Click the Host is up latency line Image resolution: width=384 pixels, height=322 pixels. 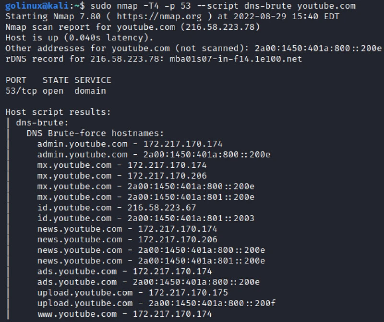[x=79, y=38]
